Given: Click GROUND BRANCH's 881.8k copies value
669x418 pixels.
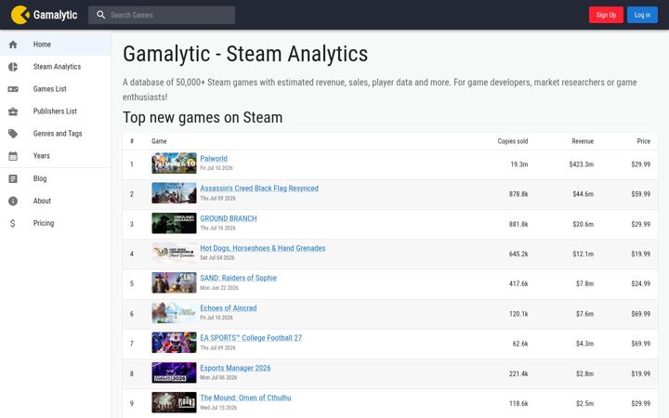Looking at the screenshot, I should click(x=518, y=225).
